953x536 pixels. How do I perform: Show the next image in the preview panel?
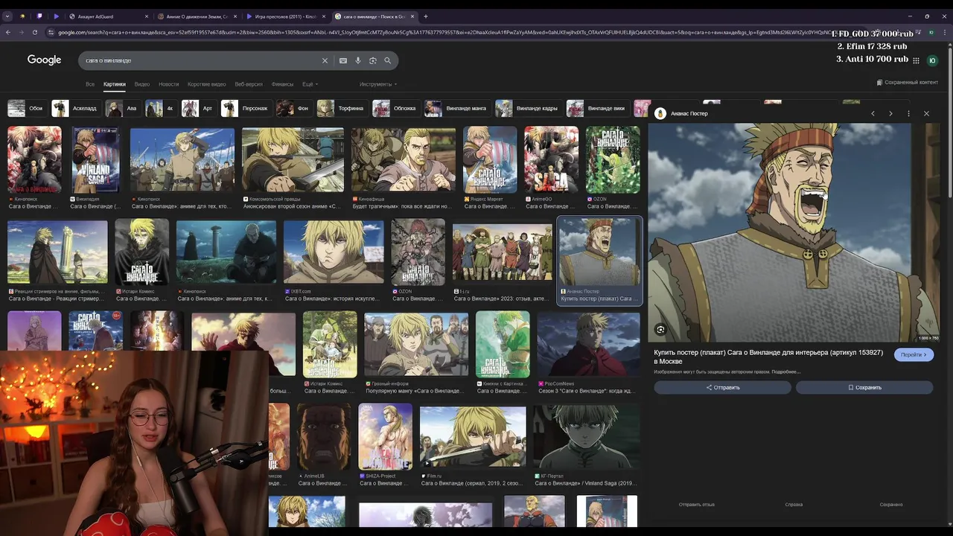pos(890,113)
